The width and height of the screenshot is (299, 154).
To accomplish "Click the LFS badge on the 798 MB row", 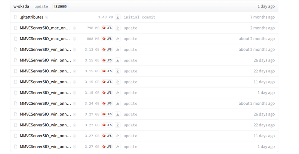I will coord(107,28).
